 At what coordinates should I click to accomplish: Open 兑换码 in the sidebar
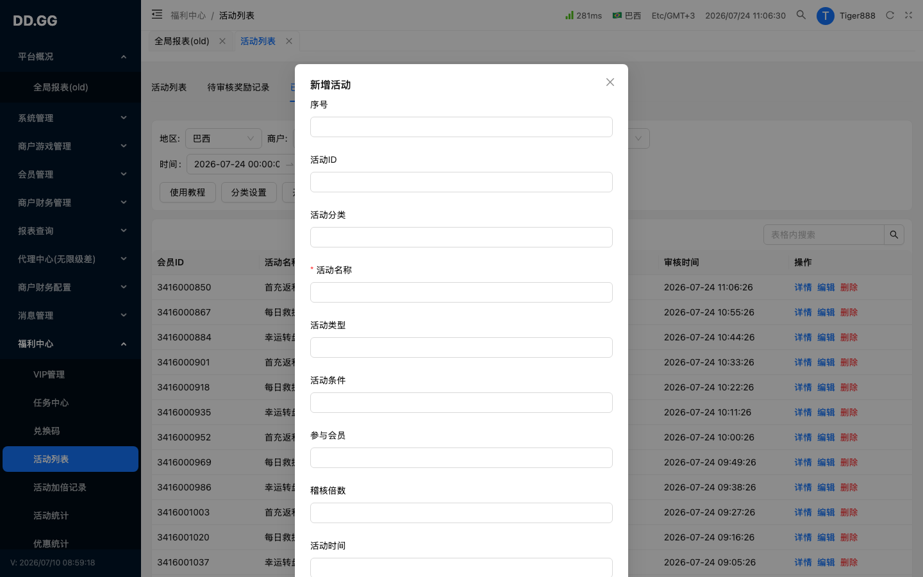click(71, 431)
